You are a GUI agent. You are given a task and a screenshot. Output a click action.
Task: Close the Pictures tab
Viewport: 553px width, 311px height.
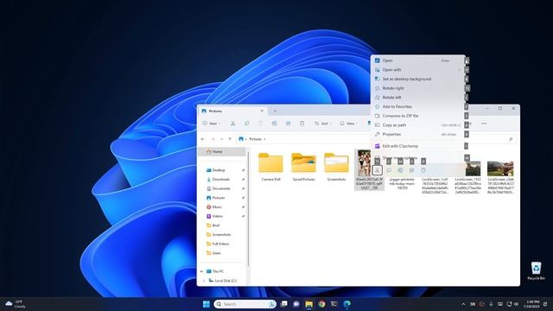coord(262,111)
